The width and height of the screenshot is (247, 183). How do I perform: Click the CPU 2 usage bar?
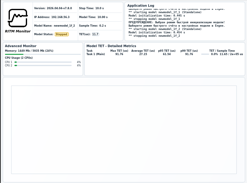tap(43, 65)
